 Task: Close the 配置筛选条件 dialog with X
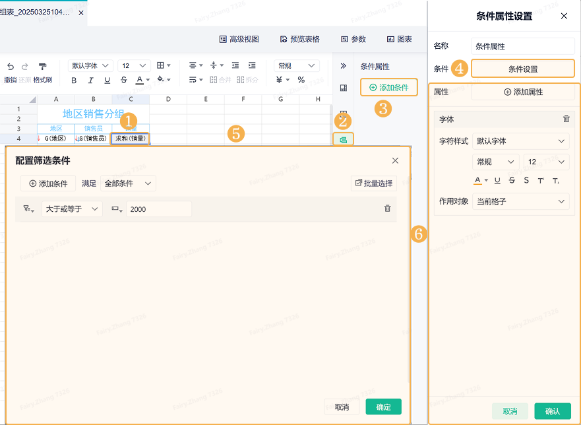(395, 160)
